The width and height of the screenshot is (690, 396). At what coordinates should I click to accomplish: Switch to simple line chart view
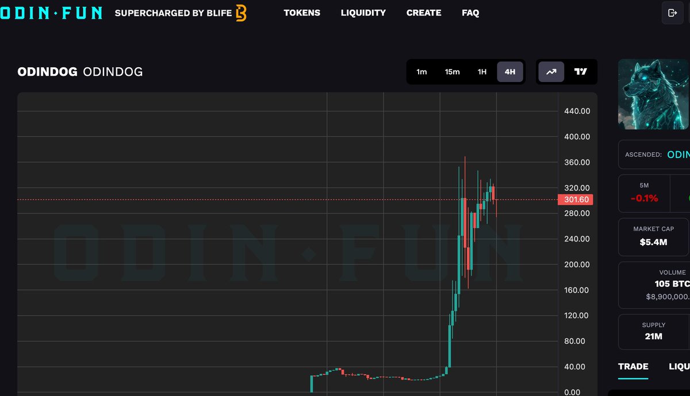coord(551,72)
